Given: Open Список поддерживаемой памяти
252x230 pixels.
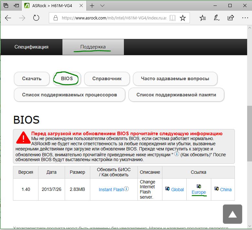Looking at the screenshot, I should (176, 95).
